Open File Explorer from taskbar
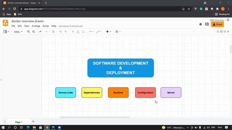232x130 pixels. click(34, 127)
